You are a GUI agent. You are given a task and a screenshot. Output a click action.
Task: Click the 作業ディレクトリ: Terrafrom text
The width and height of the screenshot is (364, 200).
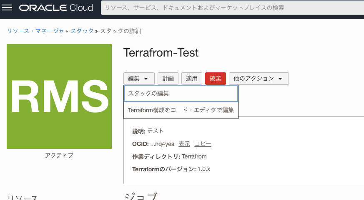(169, 156)
